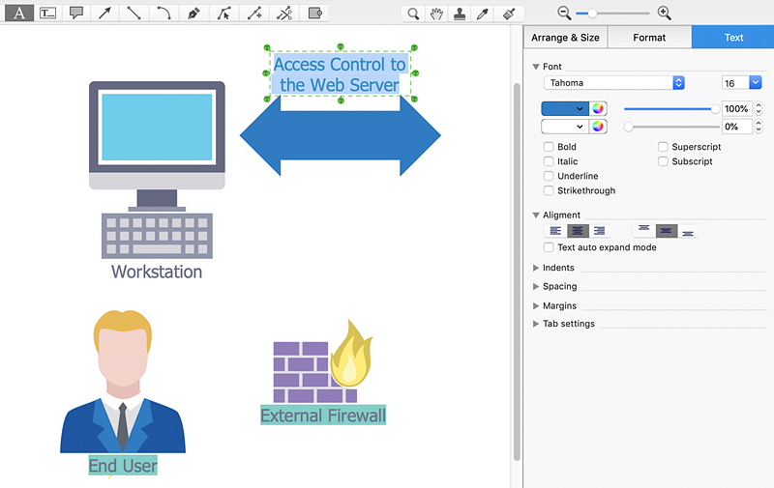This screenshot has height=488, width=774.
Task: Open the blue text color swatch
Action: coord(565,108)
